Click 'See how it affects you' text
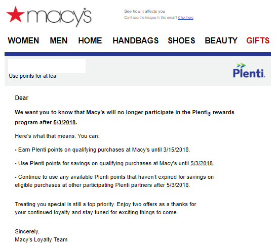 coord(144,11)
